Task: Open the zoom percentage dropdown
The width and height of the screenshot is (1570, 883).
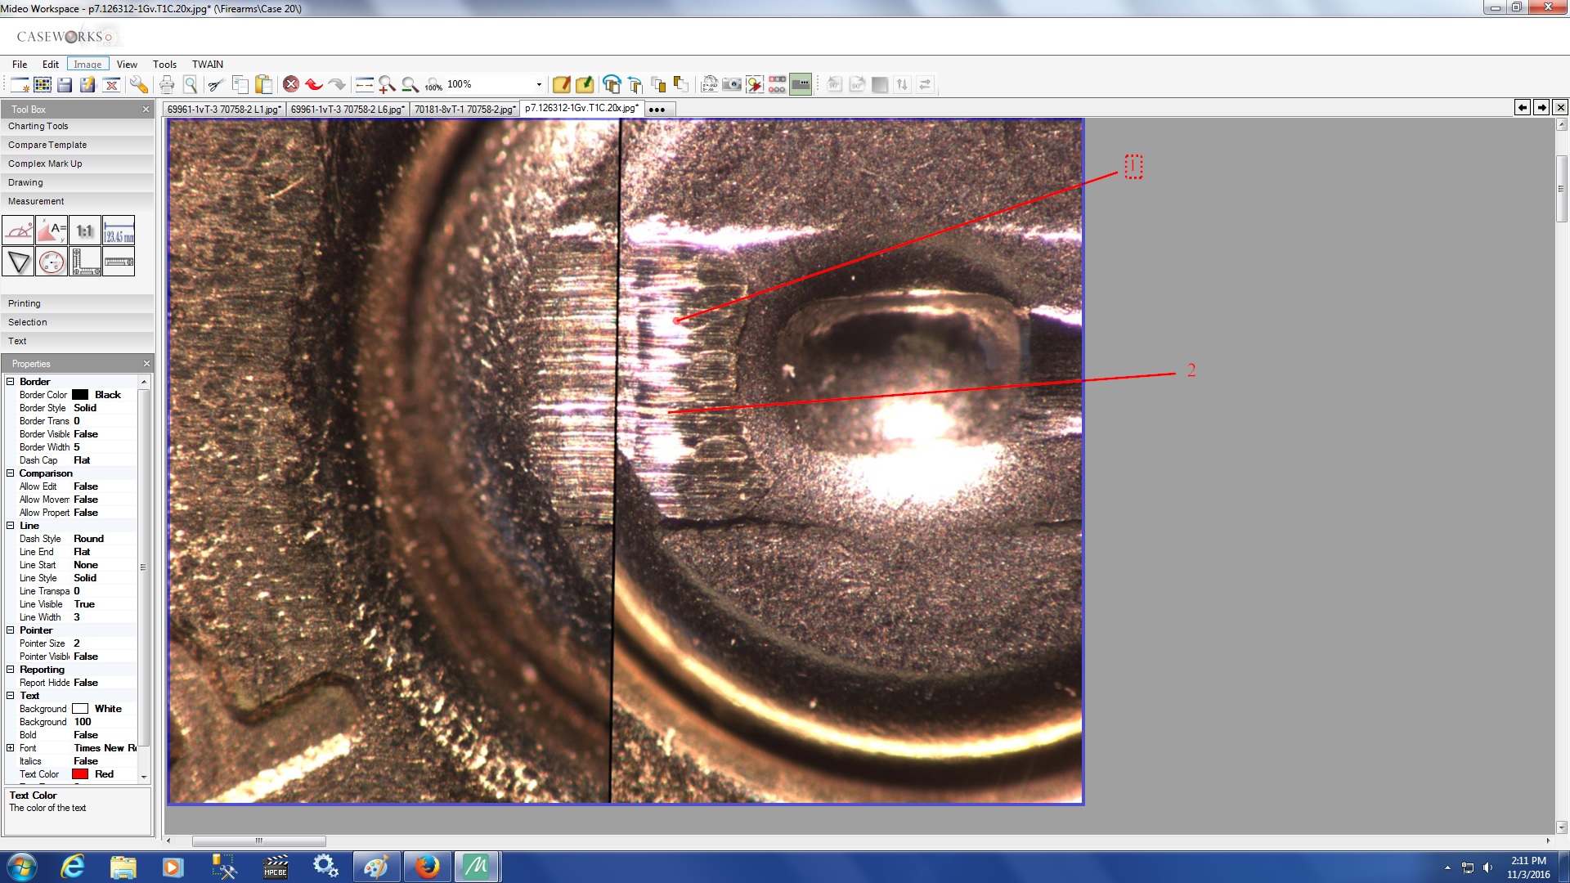Action: pos(539,84)
